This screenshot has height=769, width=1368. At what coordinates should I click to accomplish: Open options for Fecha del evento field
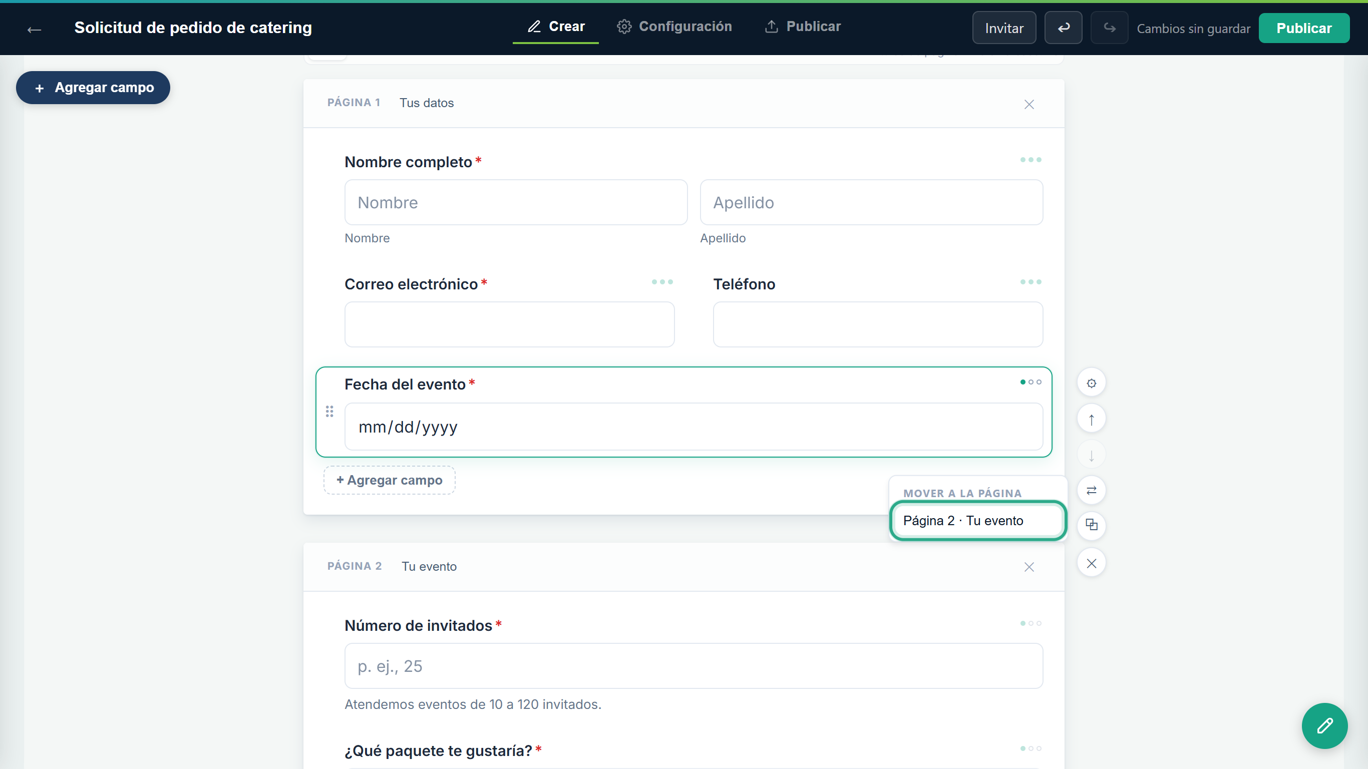coord(1030,382)
